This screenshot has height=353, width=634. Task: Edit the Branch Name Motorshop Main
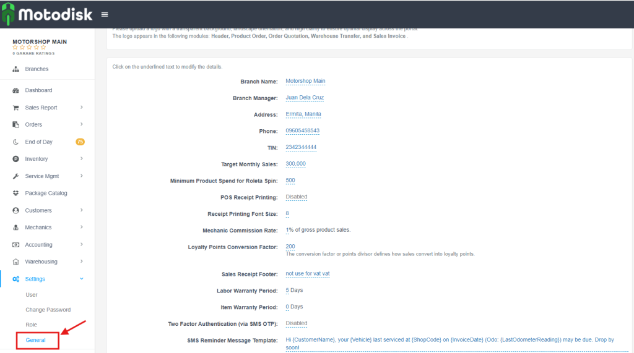click(x=305, y=81)
